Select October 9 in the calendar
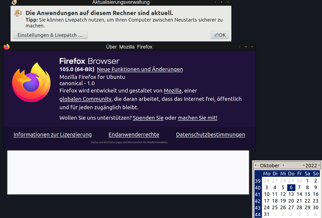This screenshot has height=218, width=322. tap(316, 187)
